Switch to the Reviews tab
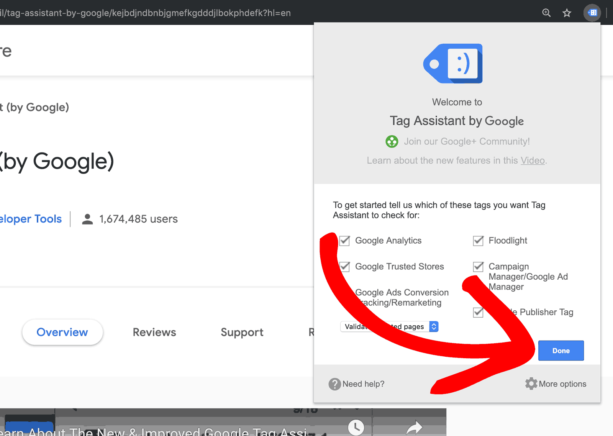The image size is (613, 436). point(154,332)
